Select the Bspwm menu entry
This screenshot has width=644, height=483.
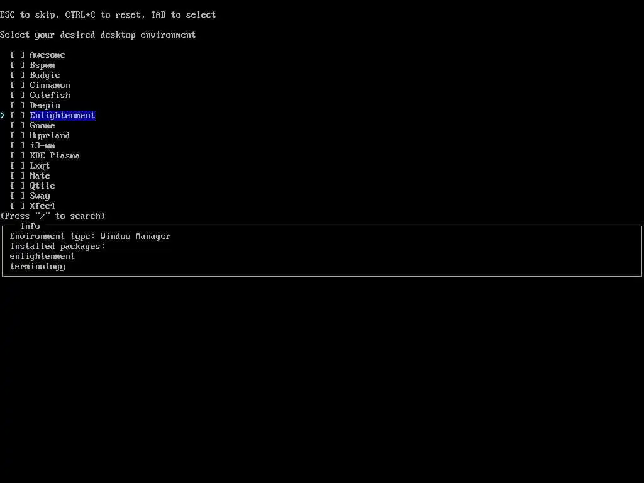click(x=42, y=65)
